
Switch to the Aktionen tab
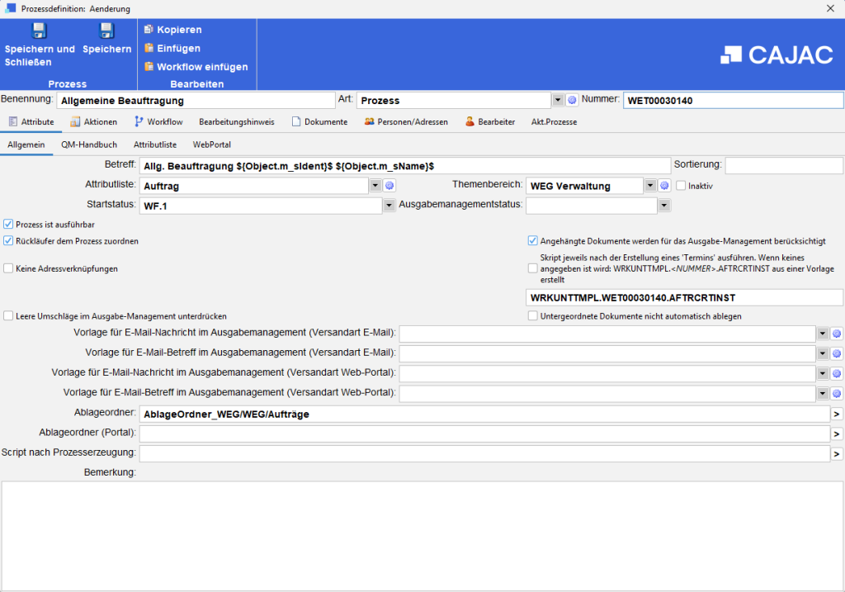pyautogui.click(x=93, y=121)
